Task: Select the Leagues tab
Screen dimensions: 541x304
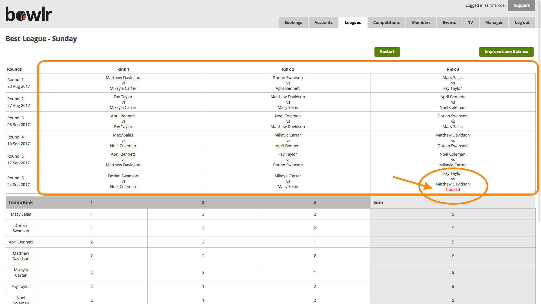Action: click(353, 23)
